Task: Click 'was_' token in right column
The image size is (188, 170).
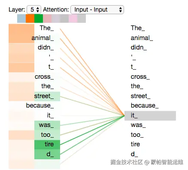Action: click(138, 125)
